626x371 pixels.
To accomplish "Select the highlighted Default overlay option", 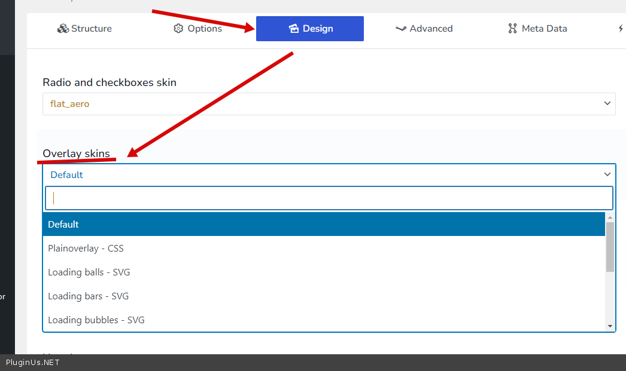I will [323, 225].
